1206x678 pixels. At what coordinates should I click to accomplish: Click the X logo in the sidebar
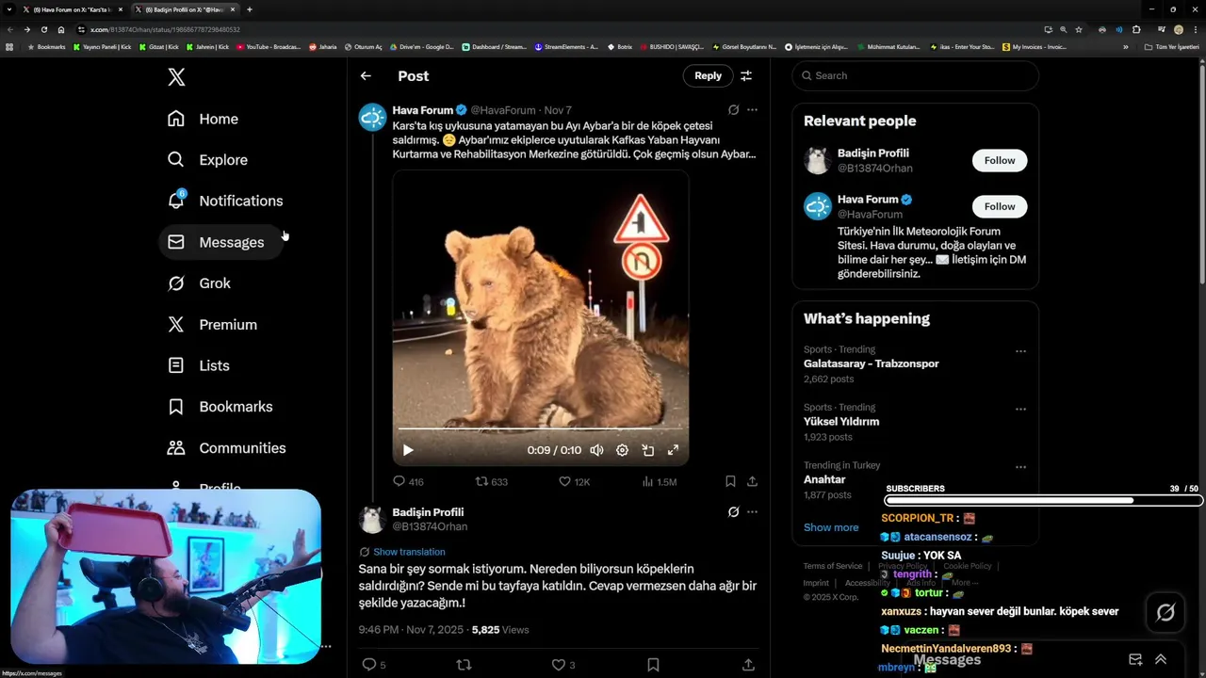pyautogui.click(x=176, y=77)
